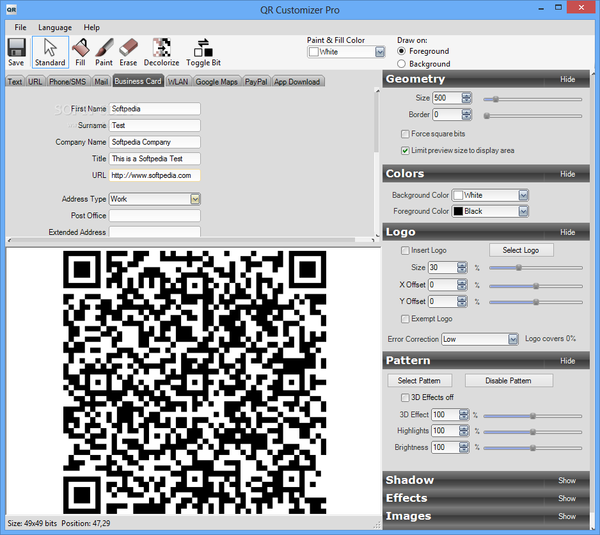
Task: Select the Paint brush tool
Action: [104, 52]
